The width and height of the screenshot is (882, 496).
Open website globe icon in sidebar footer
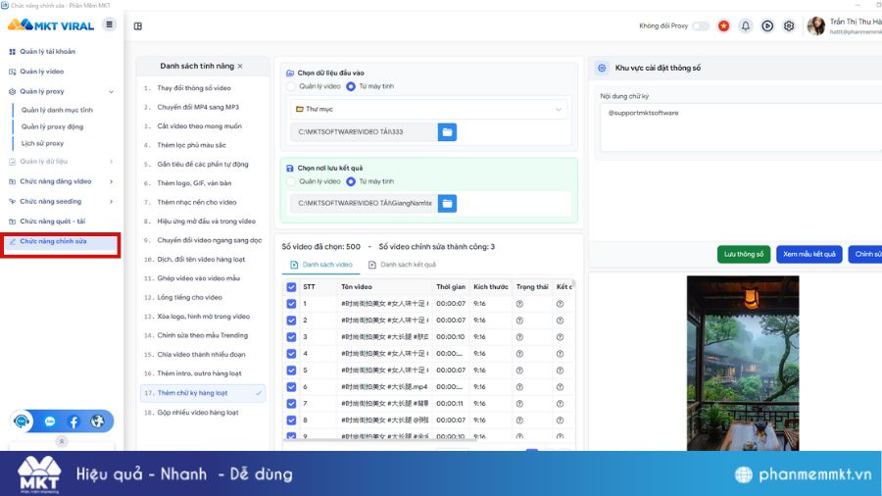(x=97, y=422)
